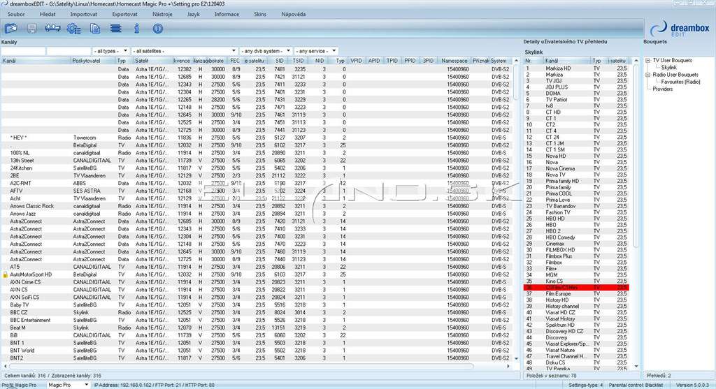Screen dimensions: 716x389
Task: Select 'Film Europe' in Skylink list
Action: click(576, 294)
